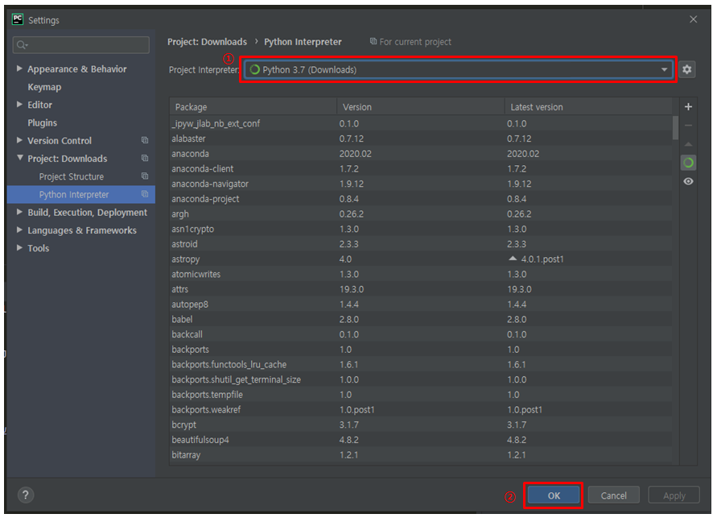
Task: Toggle the show early releases eye icon
Action: coord(688,182)
